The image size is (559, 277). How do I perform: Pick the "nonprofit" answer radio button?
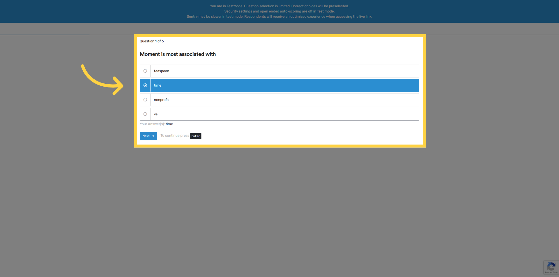[145, 100]
